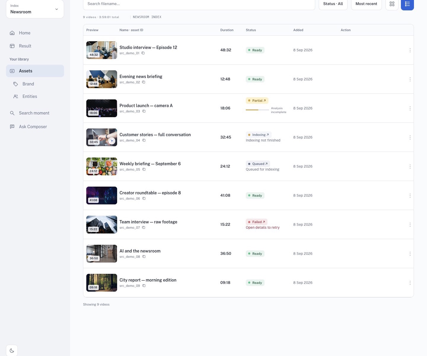Click the analysis progress bar for Product launch
The height and width of the screenshot is (356, 427).
[x=257, y=110]
